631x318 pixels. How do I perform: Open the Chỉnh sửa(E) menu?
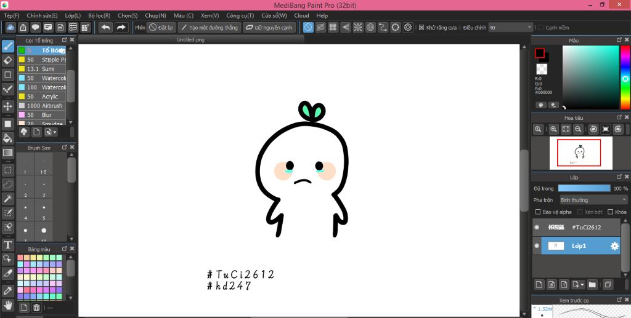(43, 15)
